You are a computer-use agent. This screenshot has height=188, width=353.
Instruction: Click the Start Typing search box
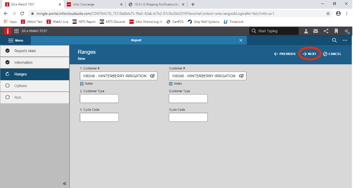274,31
